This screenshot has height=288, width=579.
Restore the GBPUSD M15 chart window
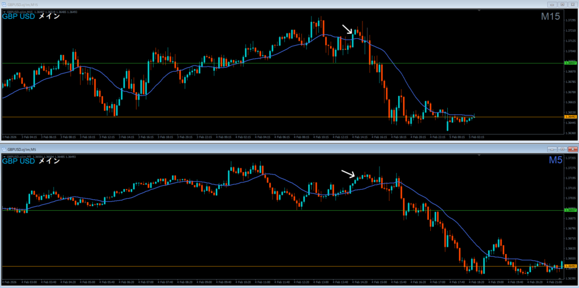(x=562, y=5)
